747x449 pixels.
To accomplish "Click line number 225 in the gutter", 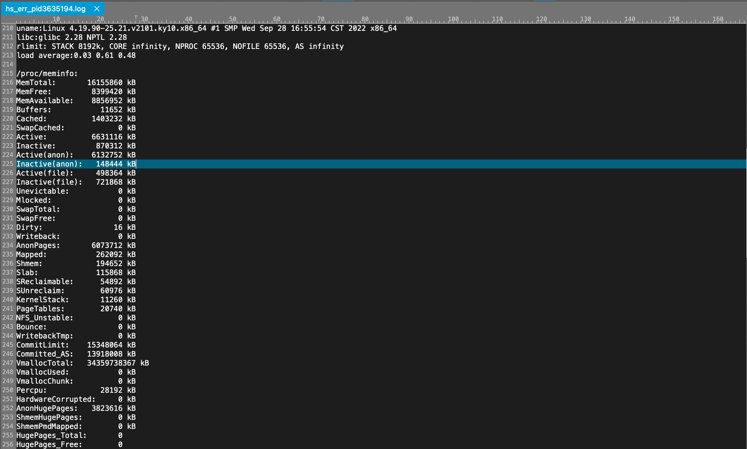I will pyautogui.click(x=7, y=164).
